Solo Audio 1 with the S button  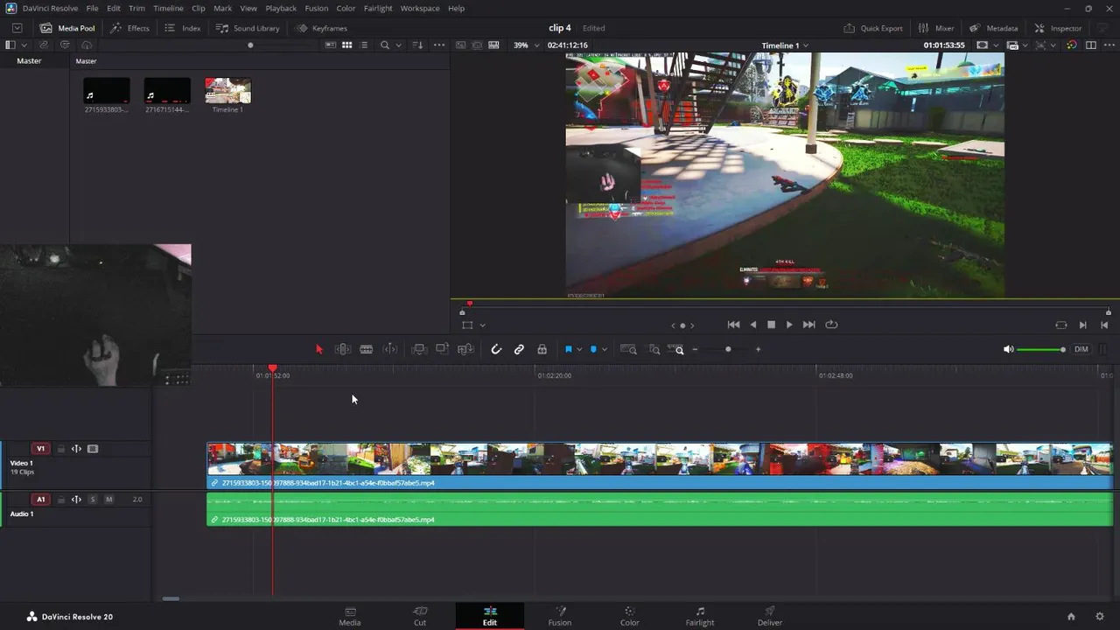tap(92, 500)
